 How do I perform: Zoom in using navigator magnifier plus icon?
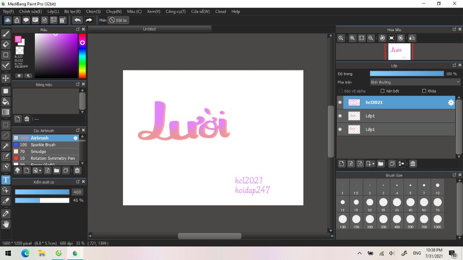(x=352, y=38)
